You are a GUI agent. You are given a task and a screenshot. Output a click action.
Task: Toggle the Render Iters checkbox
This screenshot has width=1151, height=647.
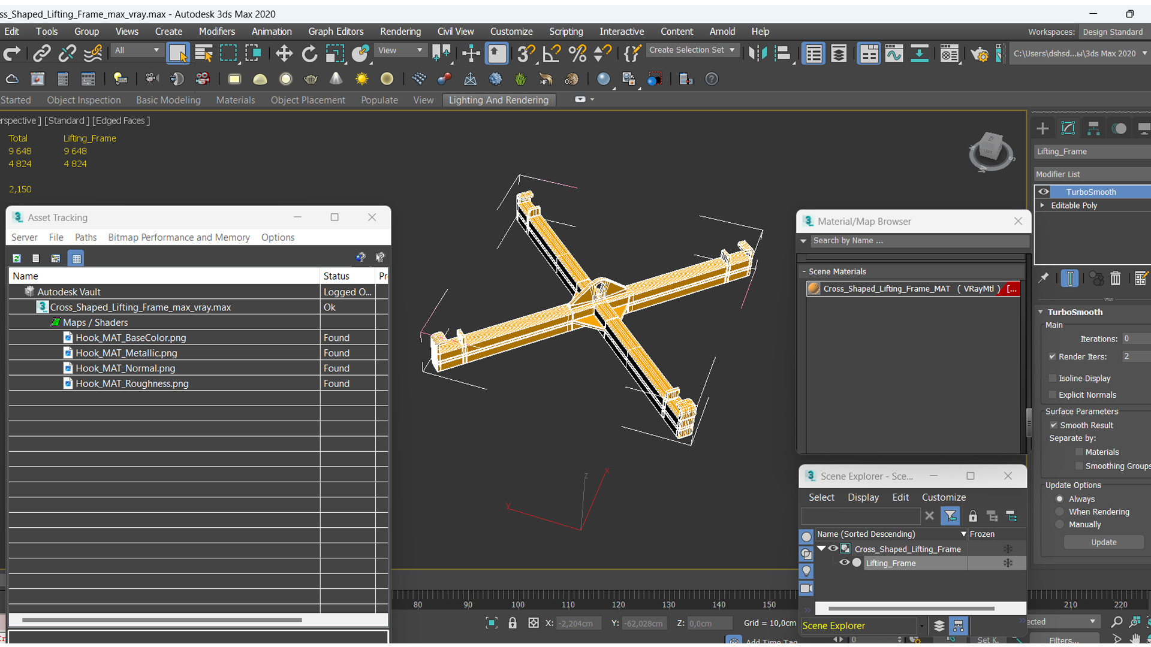point(1052,356)
